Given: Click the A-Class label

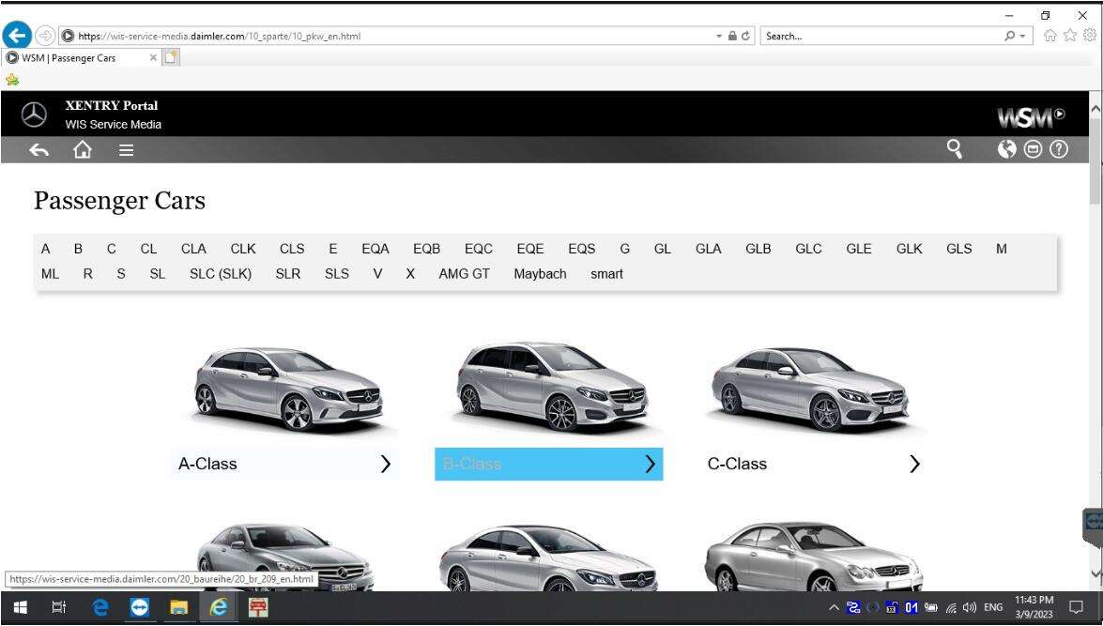Looking at the screenshot, I should point(207,464).
